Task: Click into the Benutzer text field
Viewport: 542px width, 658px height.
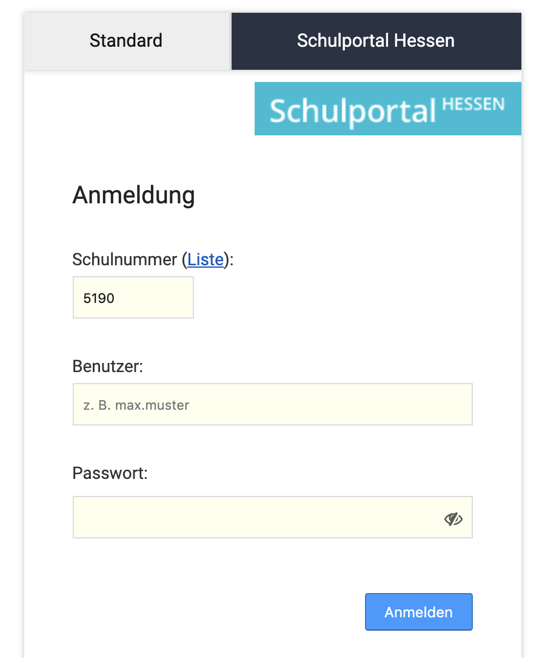Action: (273, 404)
